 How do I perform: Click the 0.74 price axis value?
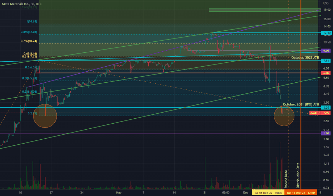[x=326, y=188]
